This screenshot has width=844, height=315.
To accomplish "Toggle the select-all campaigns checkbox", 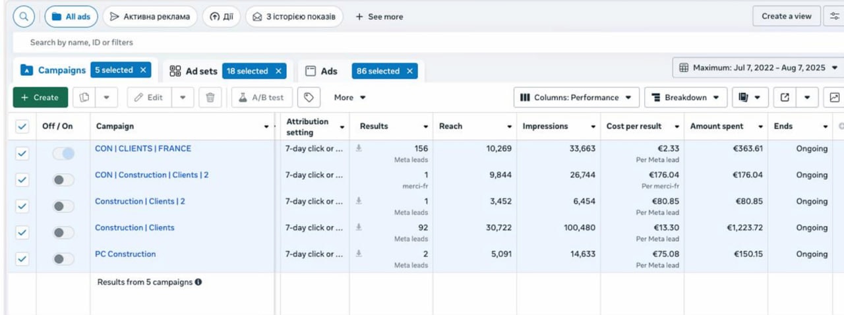I will click(22, 127).
